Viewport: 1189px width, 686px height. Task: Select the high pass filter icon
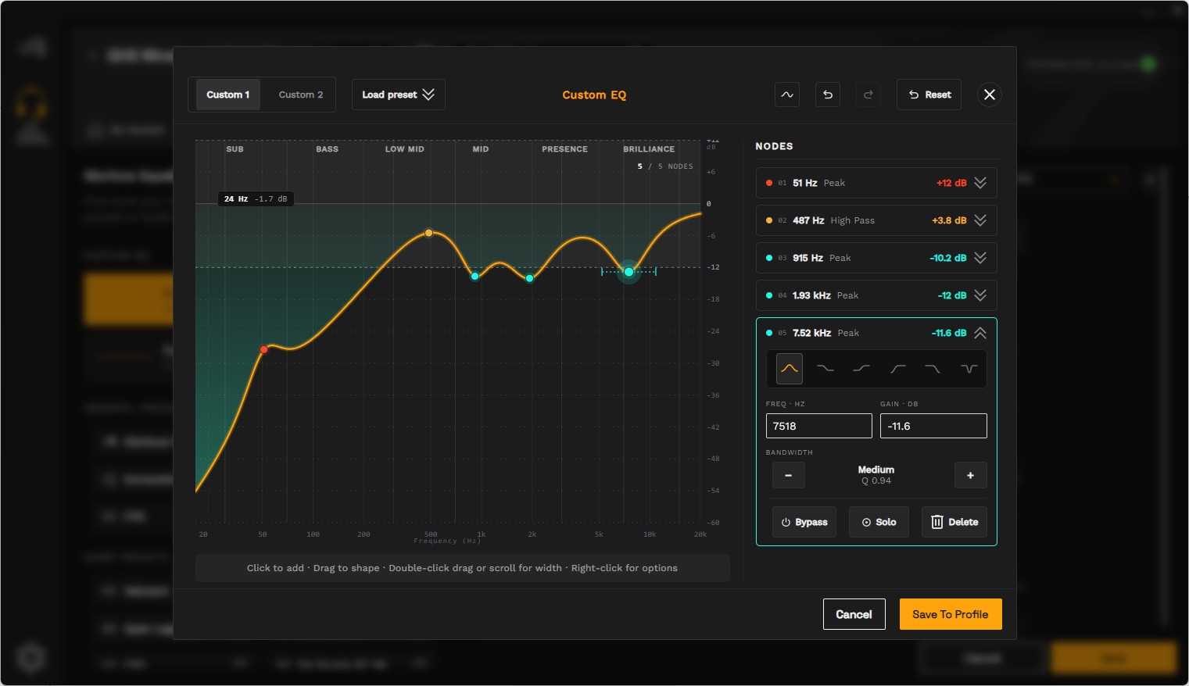(897, 369)
